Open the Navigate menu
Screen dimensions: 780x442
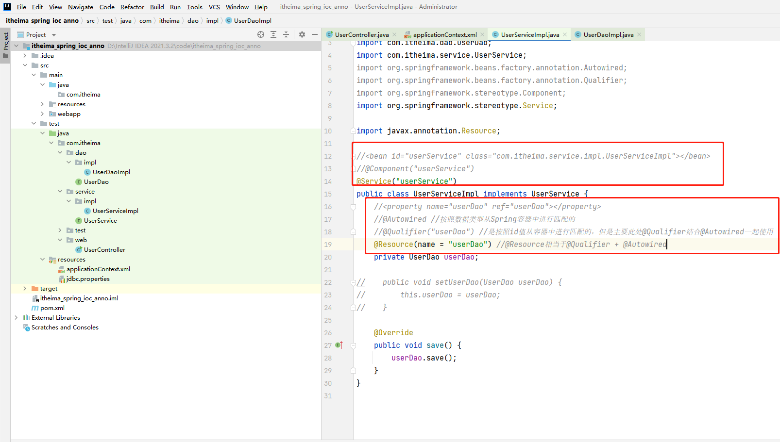coord(81,7)
